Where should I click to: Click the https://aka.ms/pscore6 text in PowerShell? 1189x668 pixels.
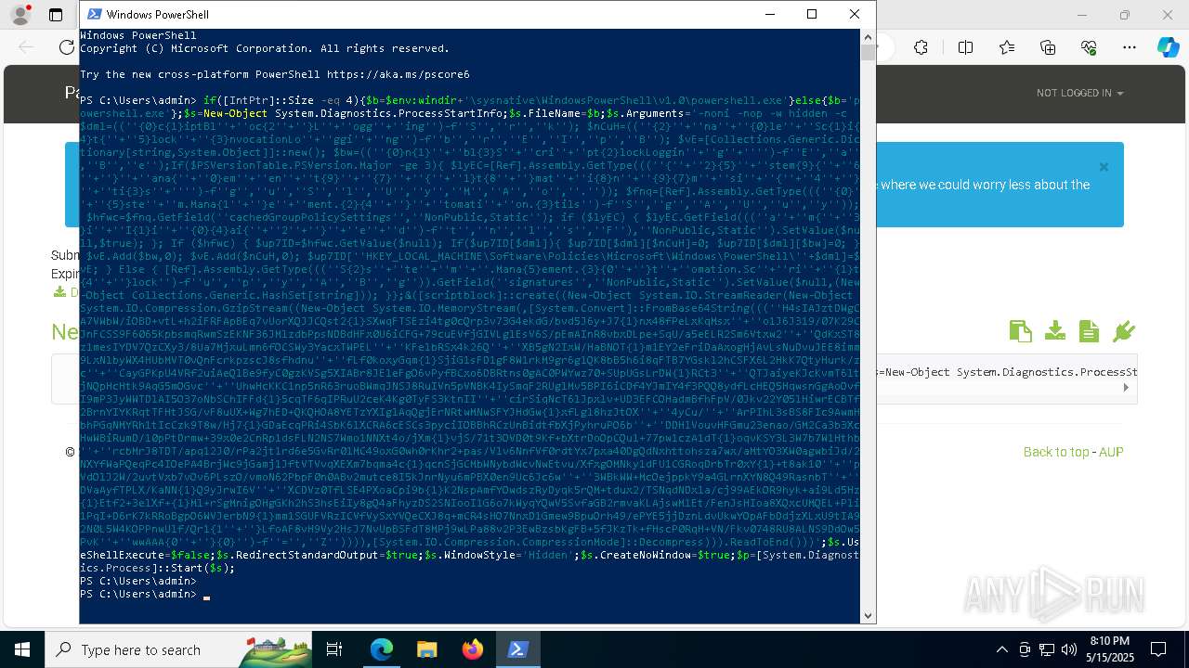point(399,74)
